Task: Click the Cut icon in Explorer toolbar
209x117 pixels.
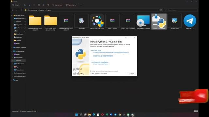Action: pyautogui.click(x=25, y=5)
